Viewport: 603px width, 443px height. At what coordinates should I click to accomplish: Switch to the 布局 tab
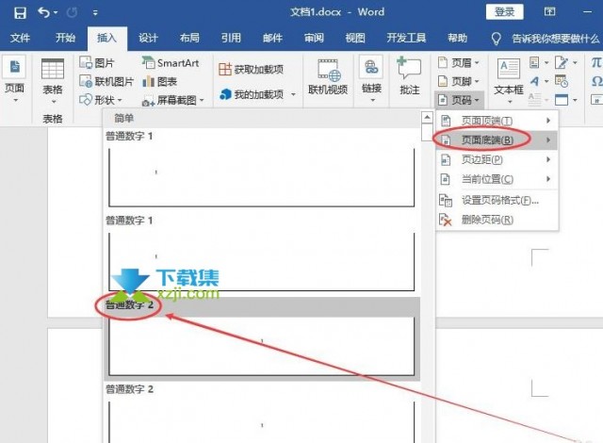pyautogui.click(x=189, y=38)
